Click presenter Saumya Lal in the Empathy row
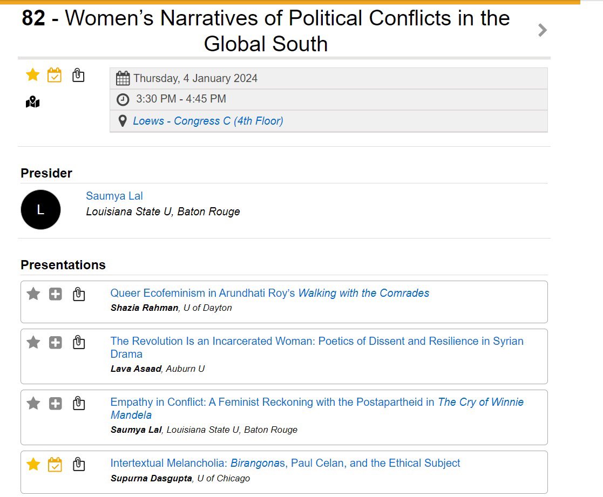 click(136, 430)
